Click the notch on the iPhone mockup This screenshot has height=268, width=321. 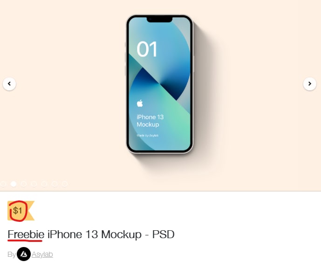point(160,20)
